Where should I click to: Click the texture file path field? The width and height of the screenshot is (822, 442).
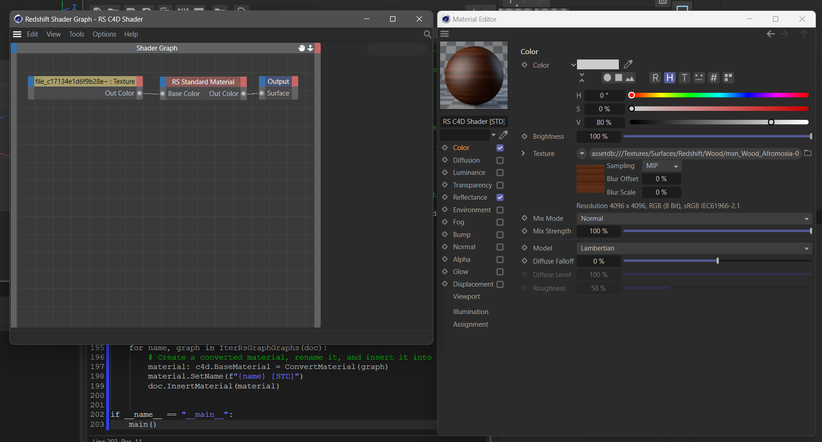point(695,154)
